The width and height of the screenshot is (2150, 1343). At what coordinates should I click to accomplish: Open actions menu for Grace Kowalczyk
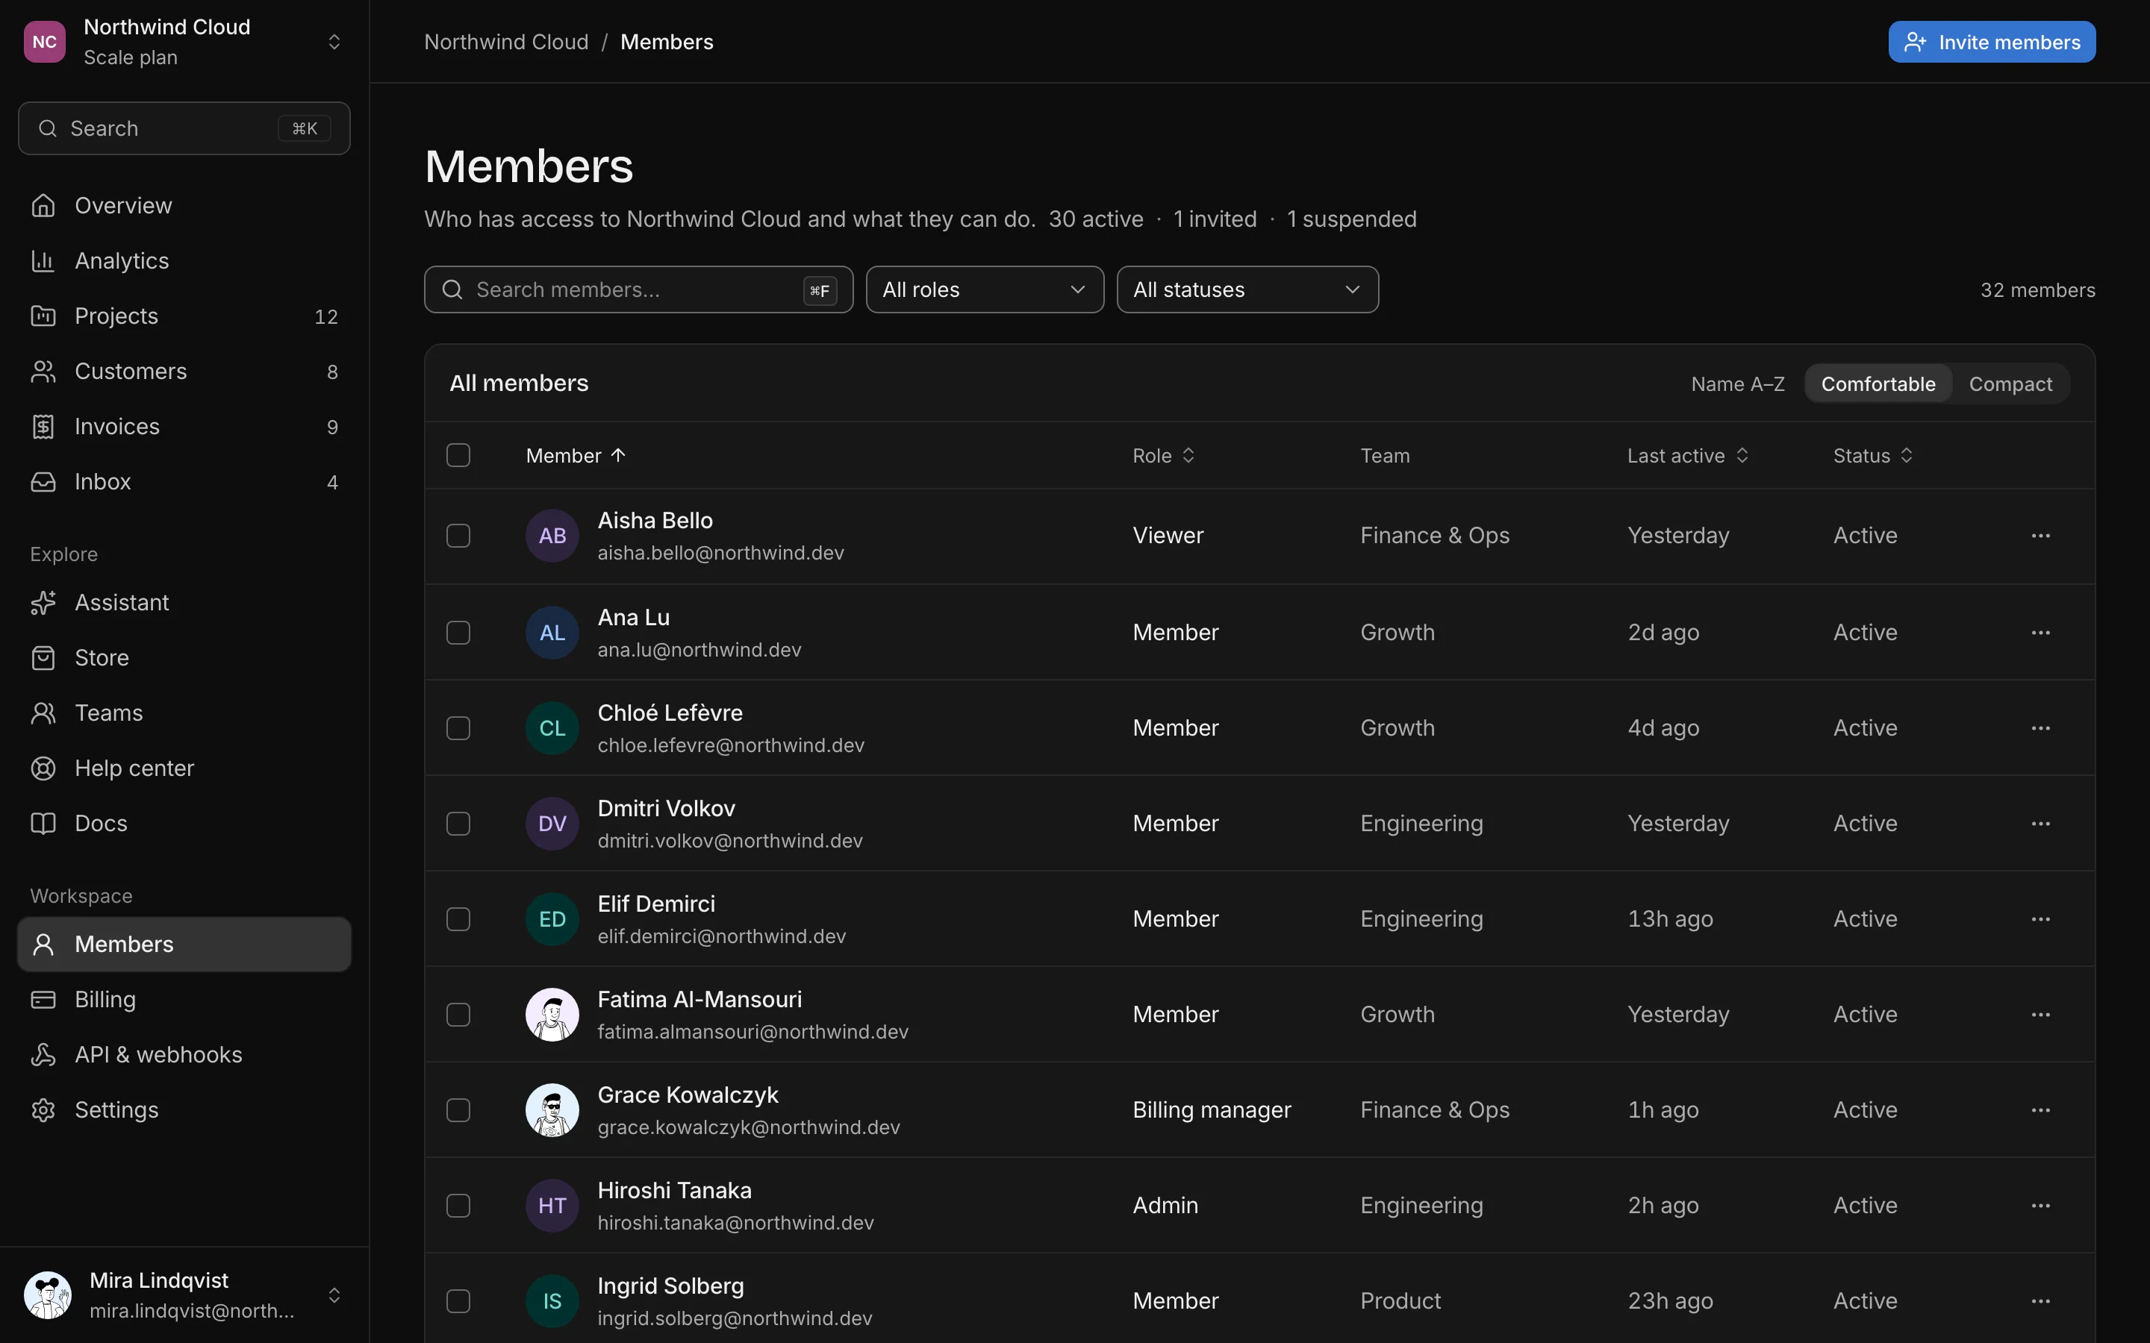[2041, 1110]
